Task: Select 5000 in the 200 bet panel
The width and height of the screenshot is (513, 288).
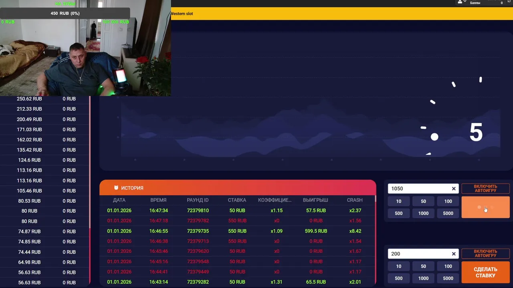Action: click(x=448, y=278)
